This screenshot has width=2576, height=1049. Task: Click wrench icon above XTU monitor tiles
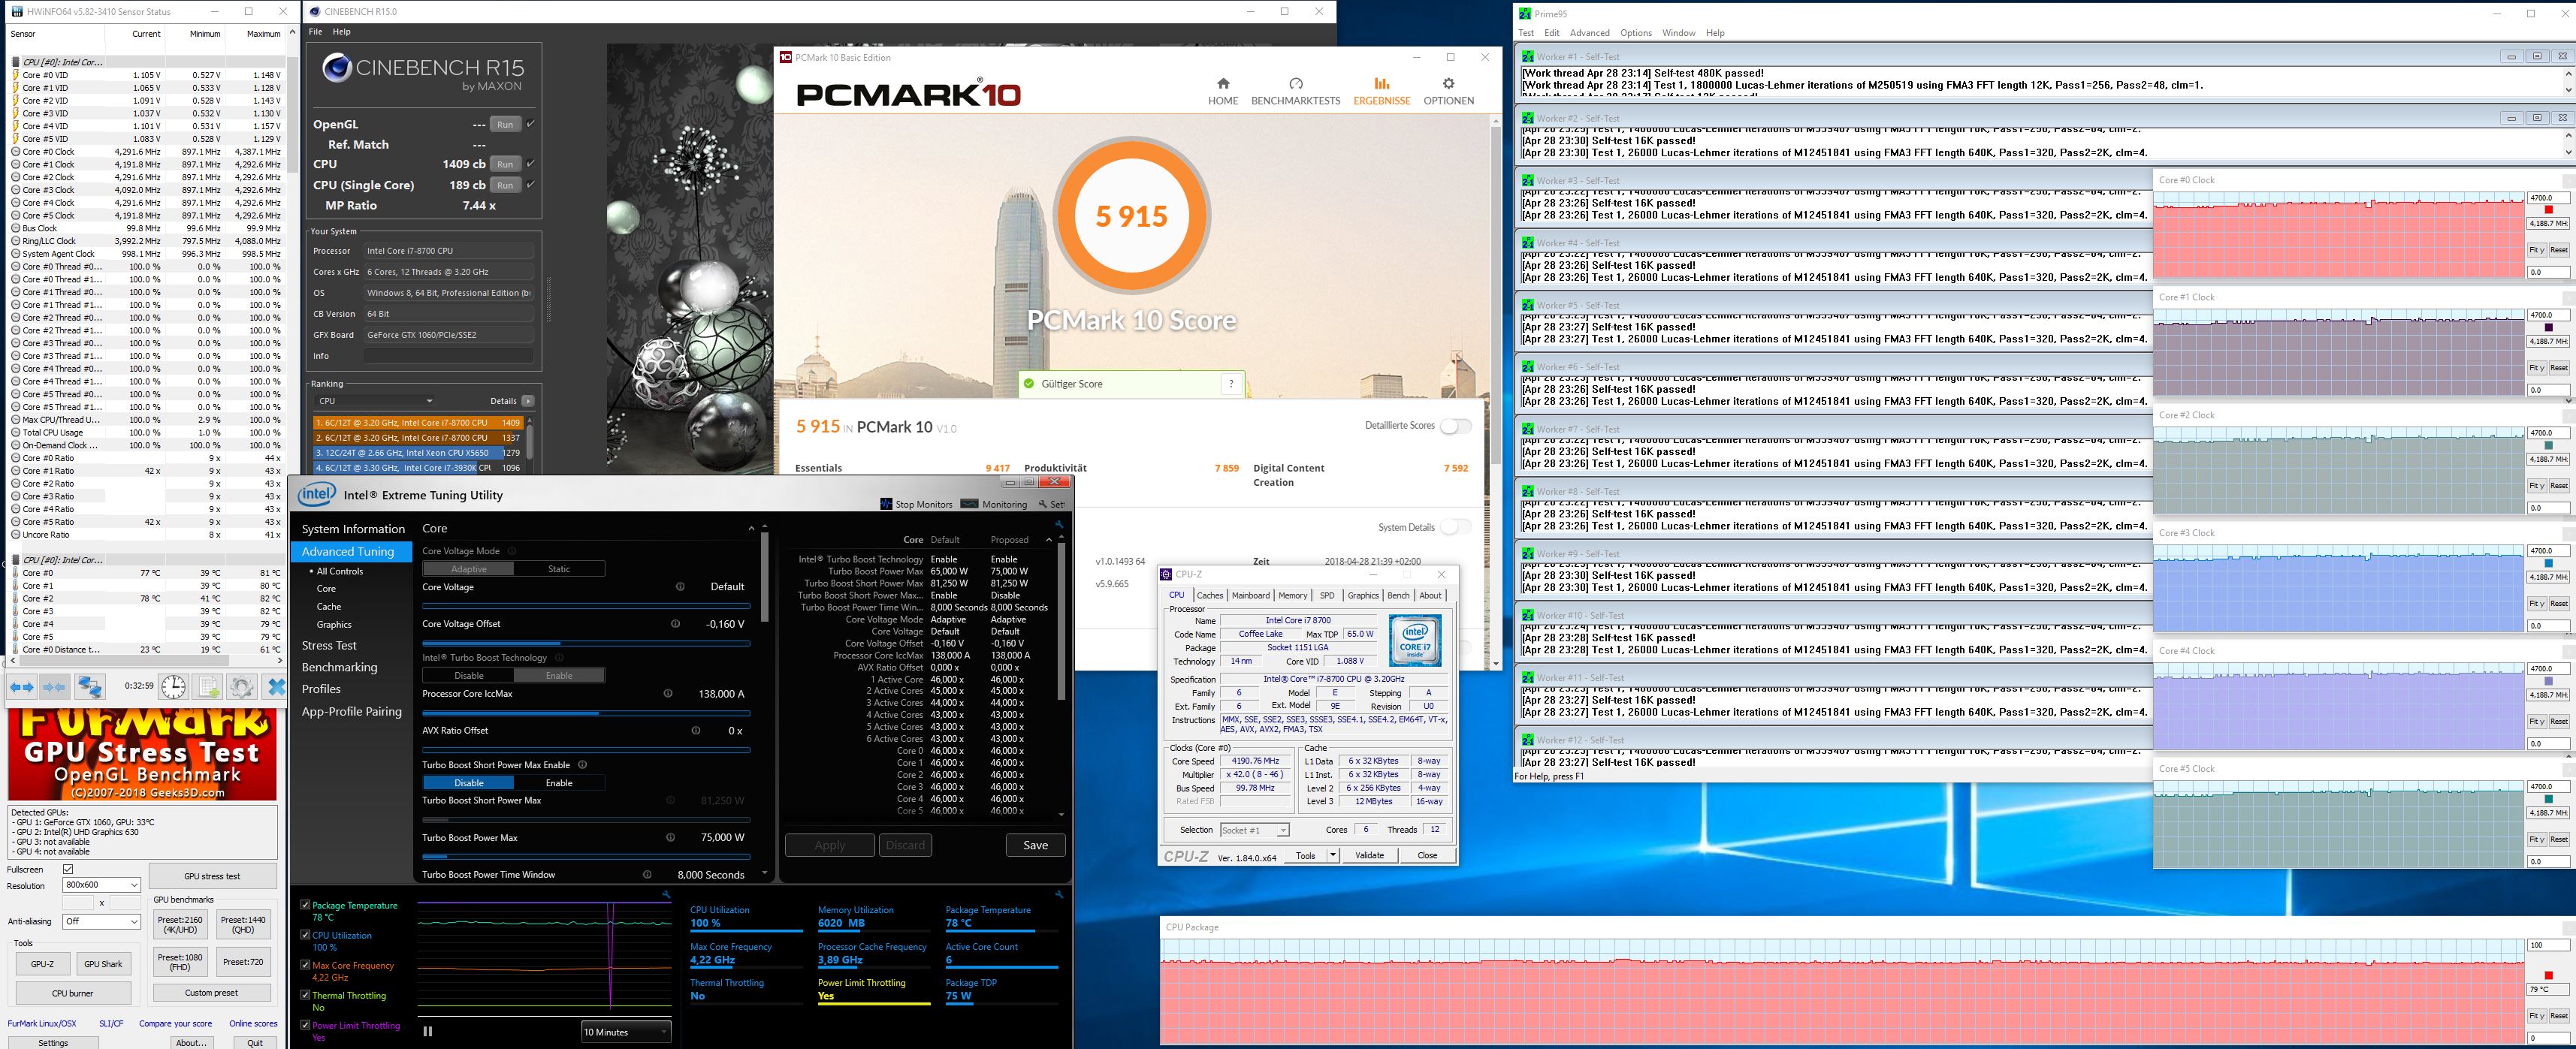[1059, 894]
